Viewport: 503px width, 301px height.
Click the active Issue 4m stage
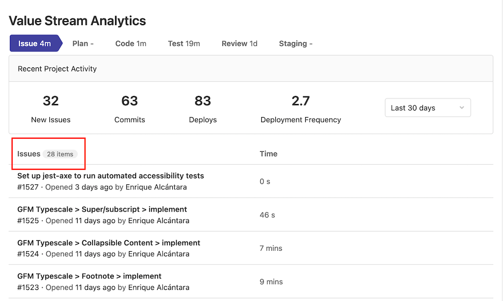[34, 43]
